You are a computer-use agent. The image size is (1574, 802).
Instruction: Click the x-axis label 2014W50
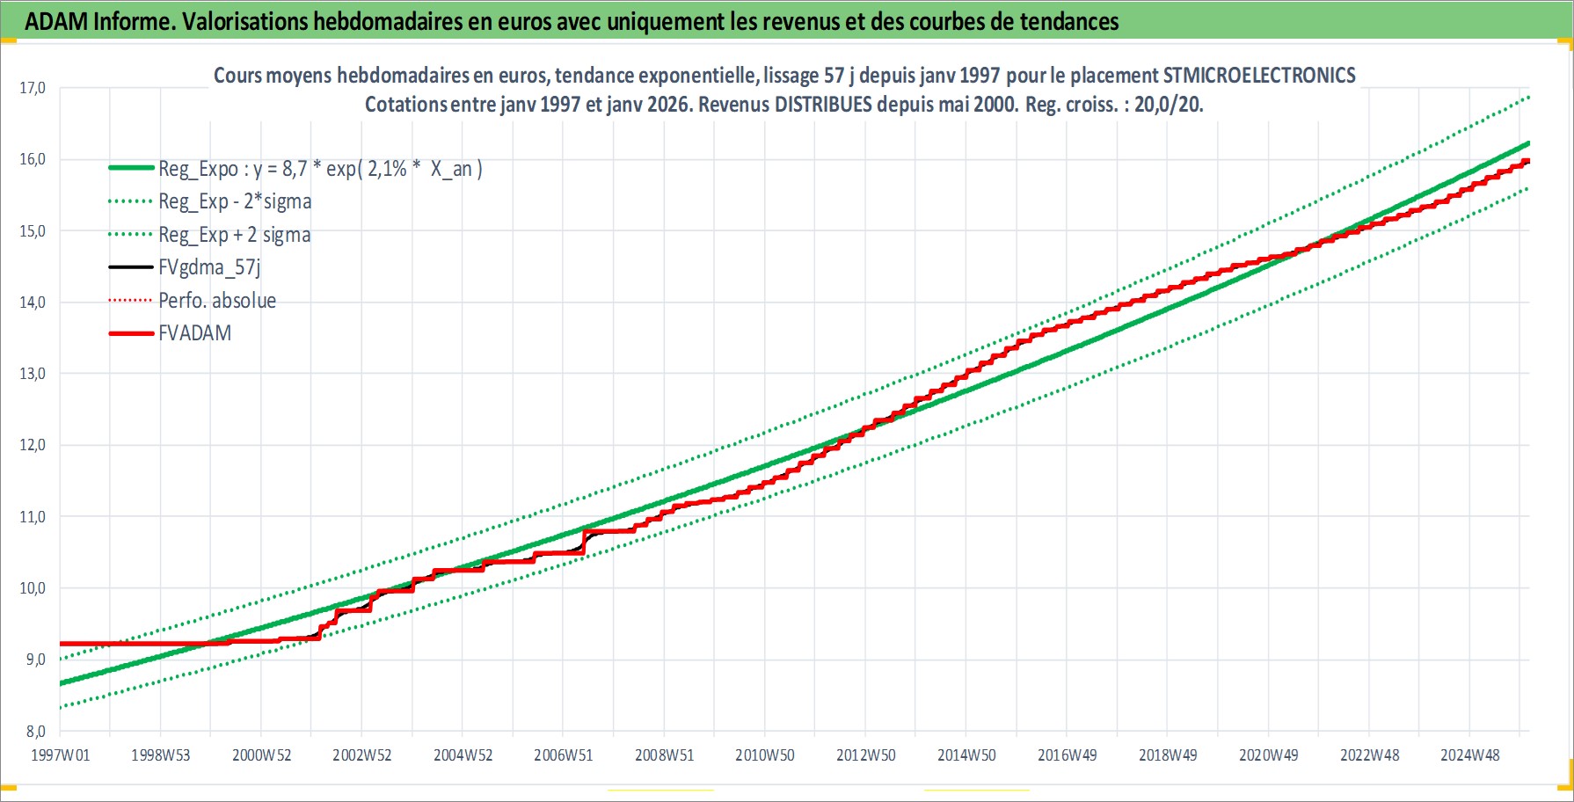(x=967, y=755)
